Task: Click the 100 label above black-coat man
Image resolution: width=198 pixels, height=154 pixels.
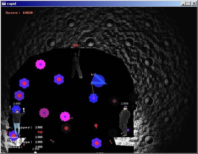Action: pos(124,104)
